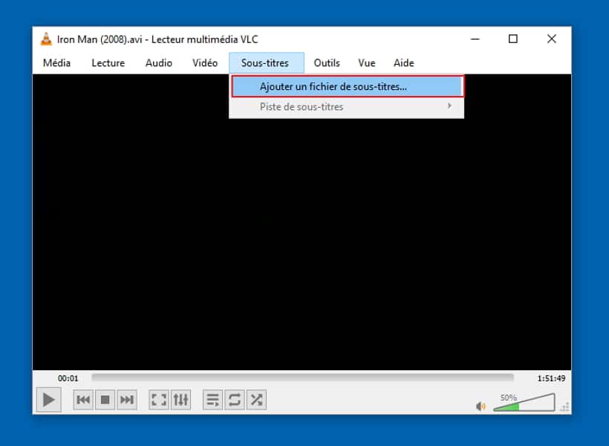Screen dimensions: 609x446
Task: Click the VLC cone icon in the title bar
Action: pyautogui.click(x=46, y=39)
